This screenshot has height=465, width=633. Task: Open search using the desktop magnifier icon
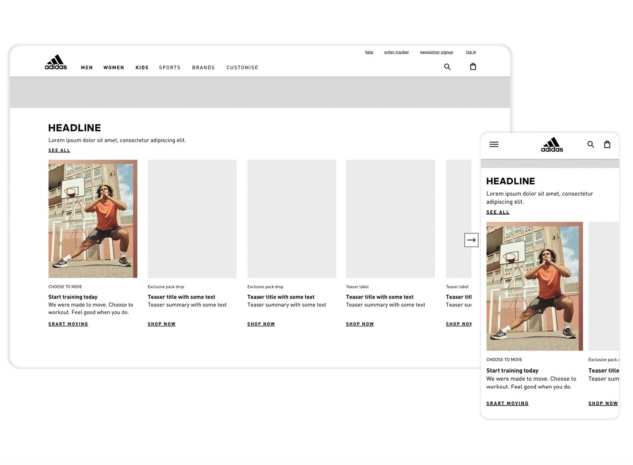pos(447,67)
